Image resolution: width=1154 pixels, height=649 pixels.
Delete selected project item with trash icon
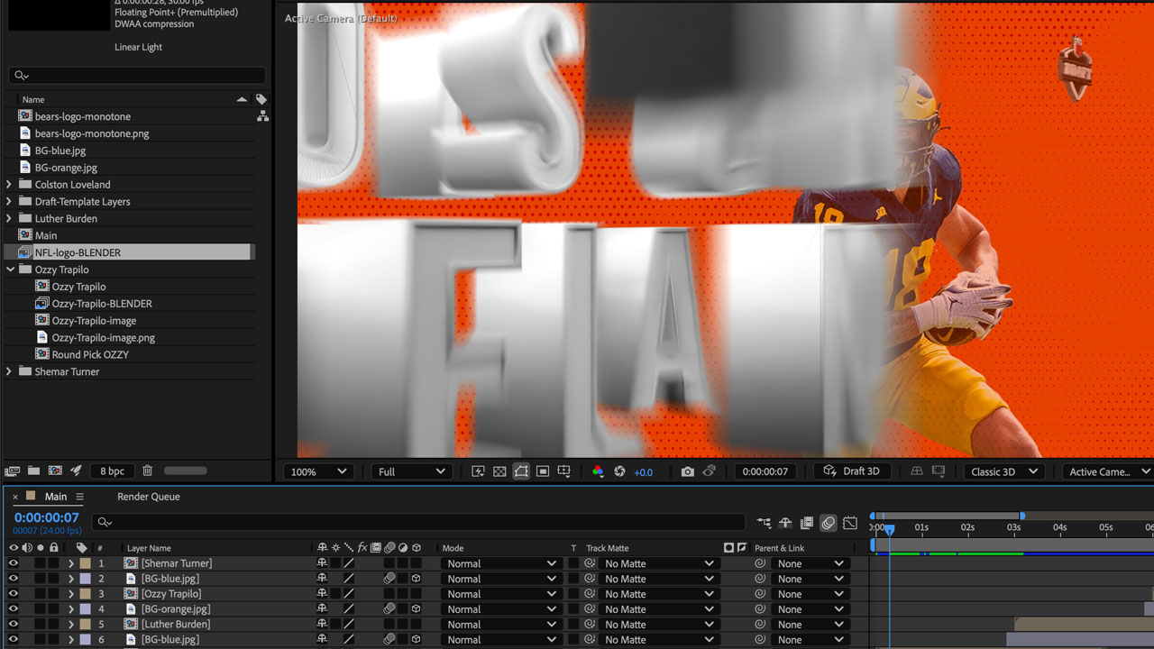(148, 471)
